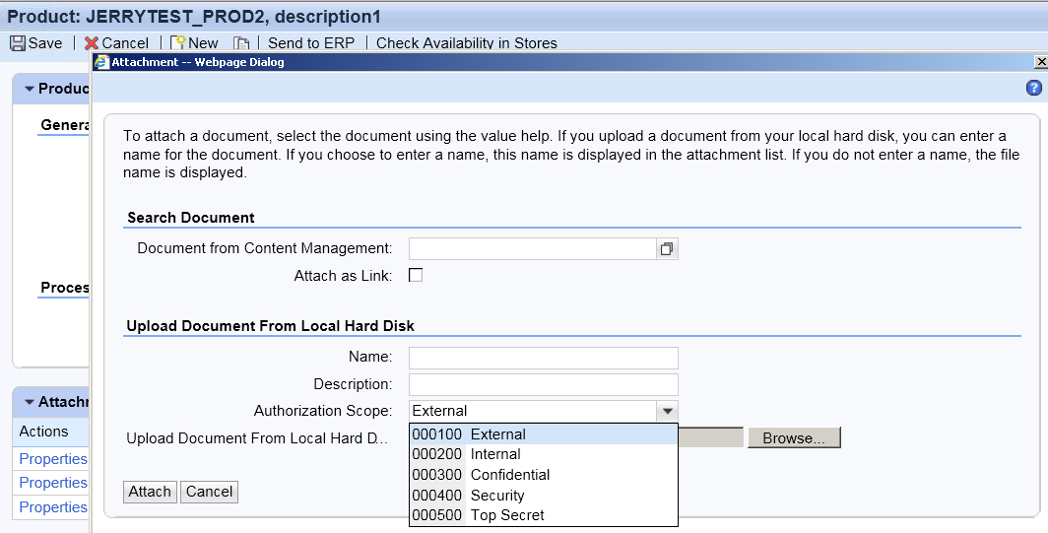This screenshot has height=533, width=1048.
Task: Click Internet Explorer icon in dialog title
Action: [101, 62]
